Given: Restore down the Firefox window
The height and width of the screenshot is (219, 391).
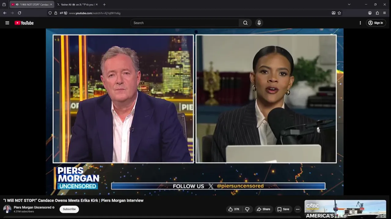Looking at the screenshot, I should click(375, 5).
